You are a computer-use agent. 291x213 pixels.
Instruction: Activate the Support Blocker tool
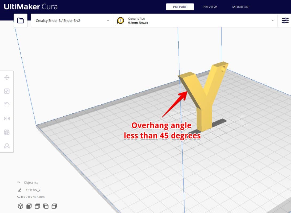tap(7, 145)
